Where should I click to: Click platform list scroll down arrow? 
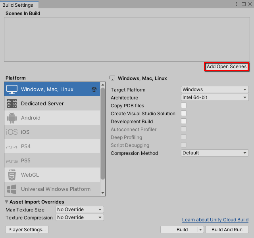[x=103, y=193]
